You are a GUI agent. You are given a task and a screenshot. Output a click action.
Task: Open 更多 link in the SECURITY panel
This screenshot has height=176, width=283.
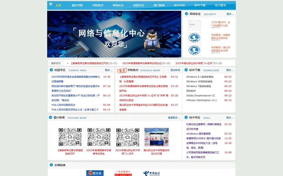click(x=230, y=14)
